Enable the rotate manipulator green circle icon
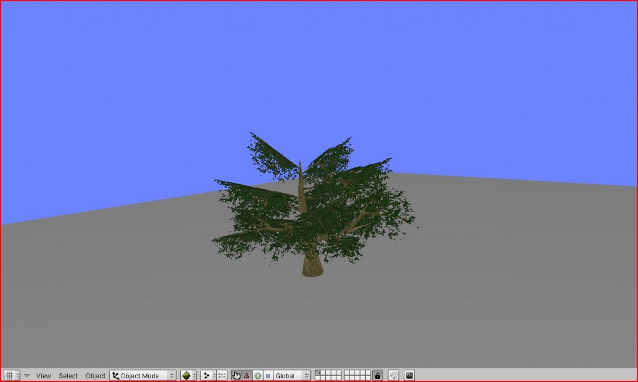 coord(257,375)
